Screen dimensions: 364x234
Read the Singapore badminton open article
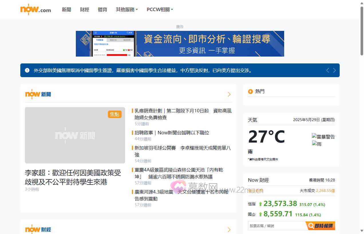[183, 151]
